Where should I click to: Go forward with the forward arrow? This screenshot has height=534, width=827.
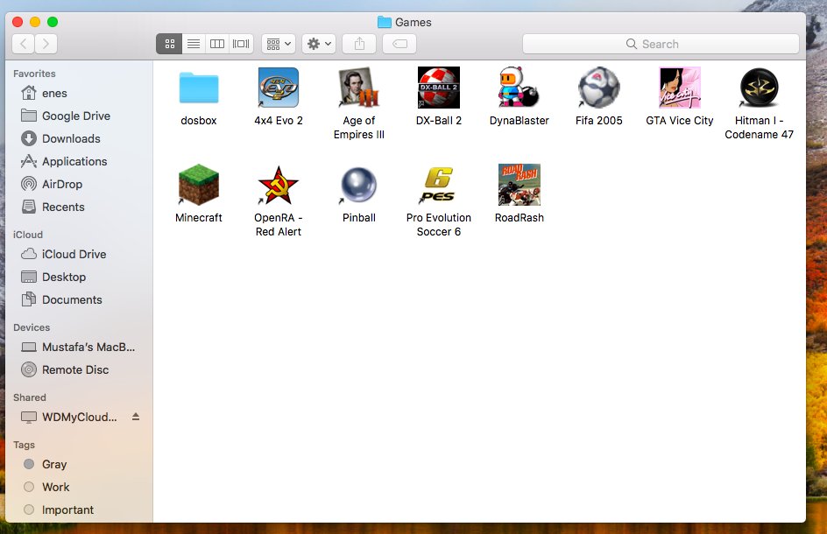coord(46,44)
